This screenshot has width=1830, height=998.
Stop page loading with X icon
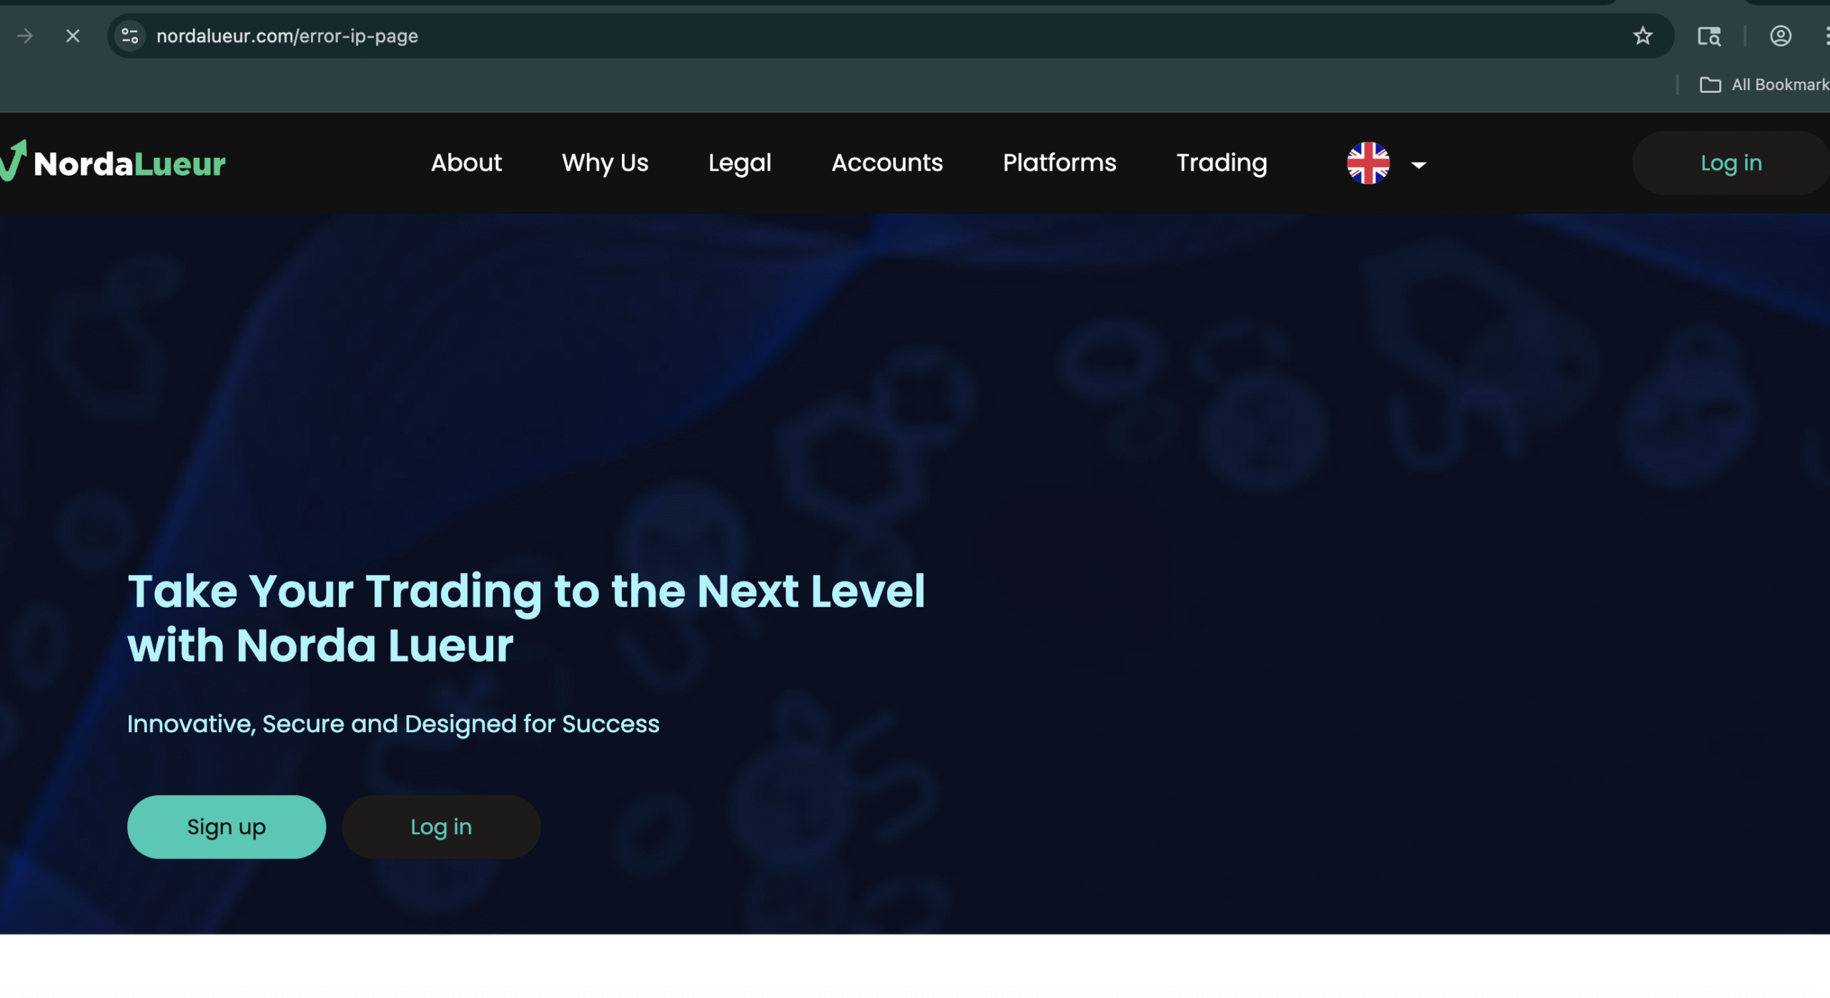click(73, 36)
